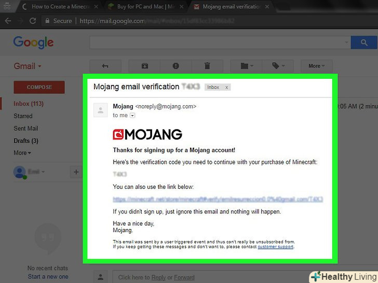Click the Forward link in reply box
This screenshot has width=378, height=283.
point(184,277)
